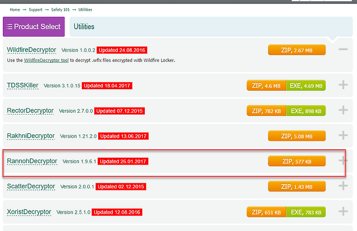This screenshot has width=357, height=231.
Task: Open Safety 101 breadcrumb link
Action: click(60, 9)
